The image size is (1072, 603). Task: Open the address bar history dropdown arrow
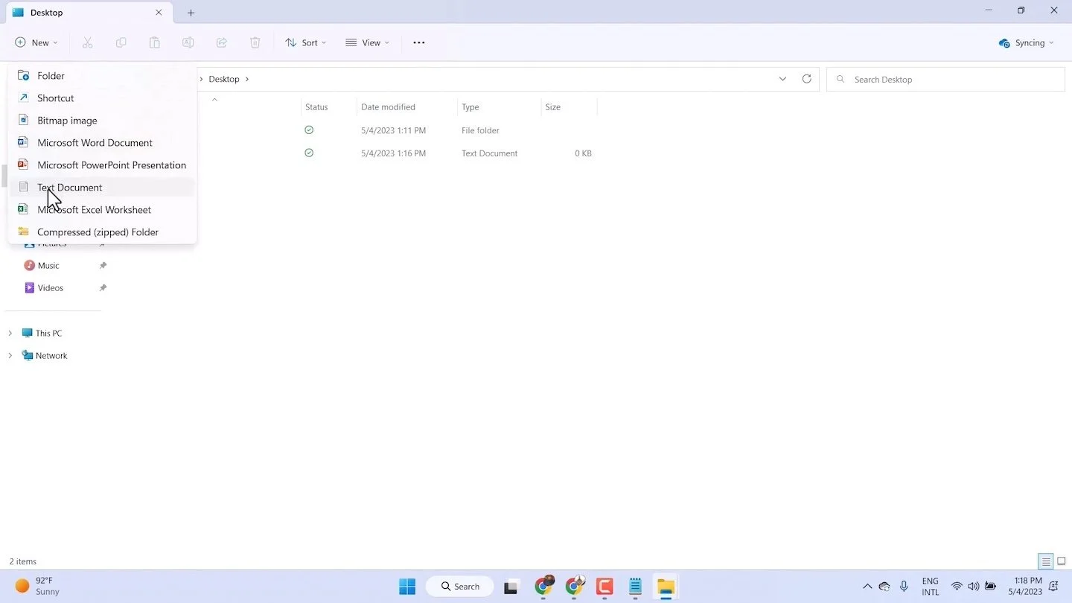[782, 79]
